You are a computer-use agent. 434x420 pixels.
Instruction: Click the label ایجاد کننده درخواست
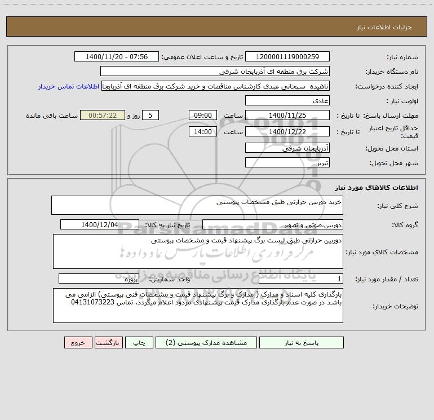(x=387, y=87)
